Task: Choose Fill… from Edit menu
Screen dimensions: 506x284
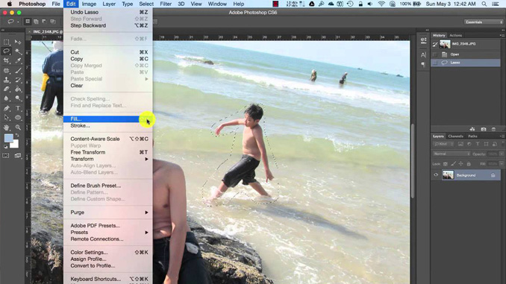Action: [107, 119]
